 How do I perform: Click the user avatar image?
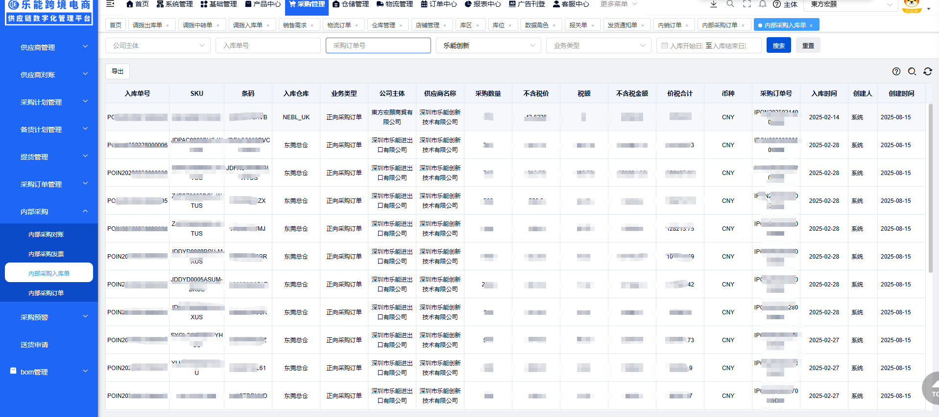[912, 6]
